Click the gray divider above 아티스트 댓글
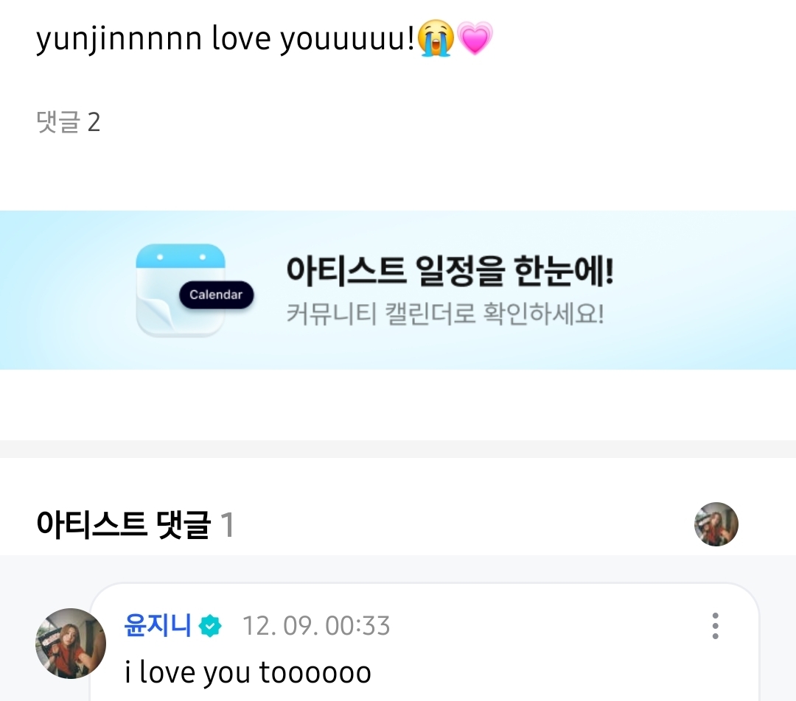 coord(398,448)
